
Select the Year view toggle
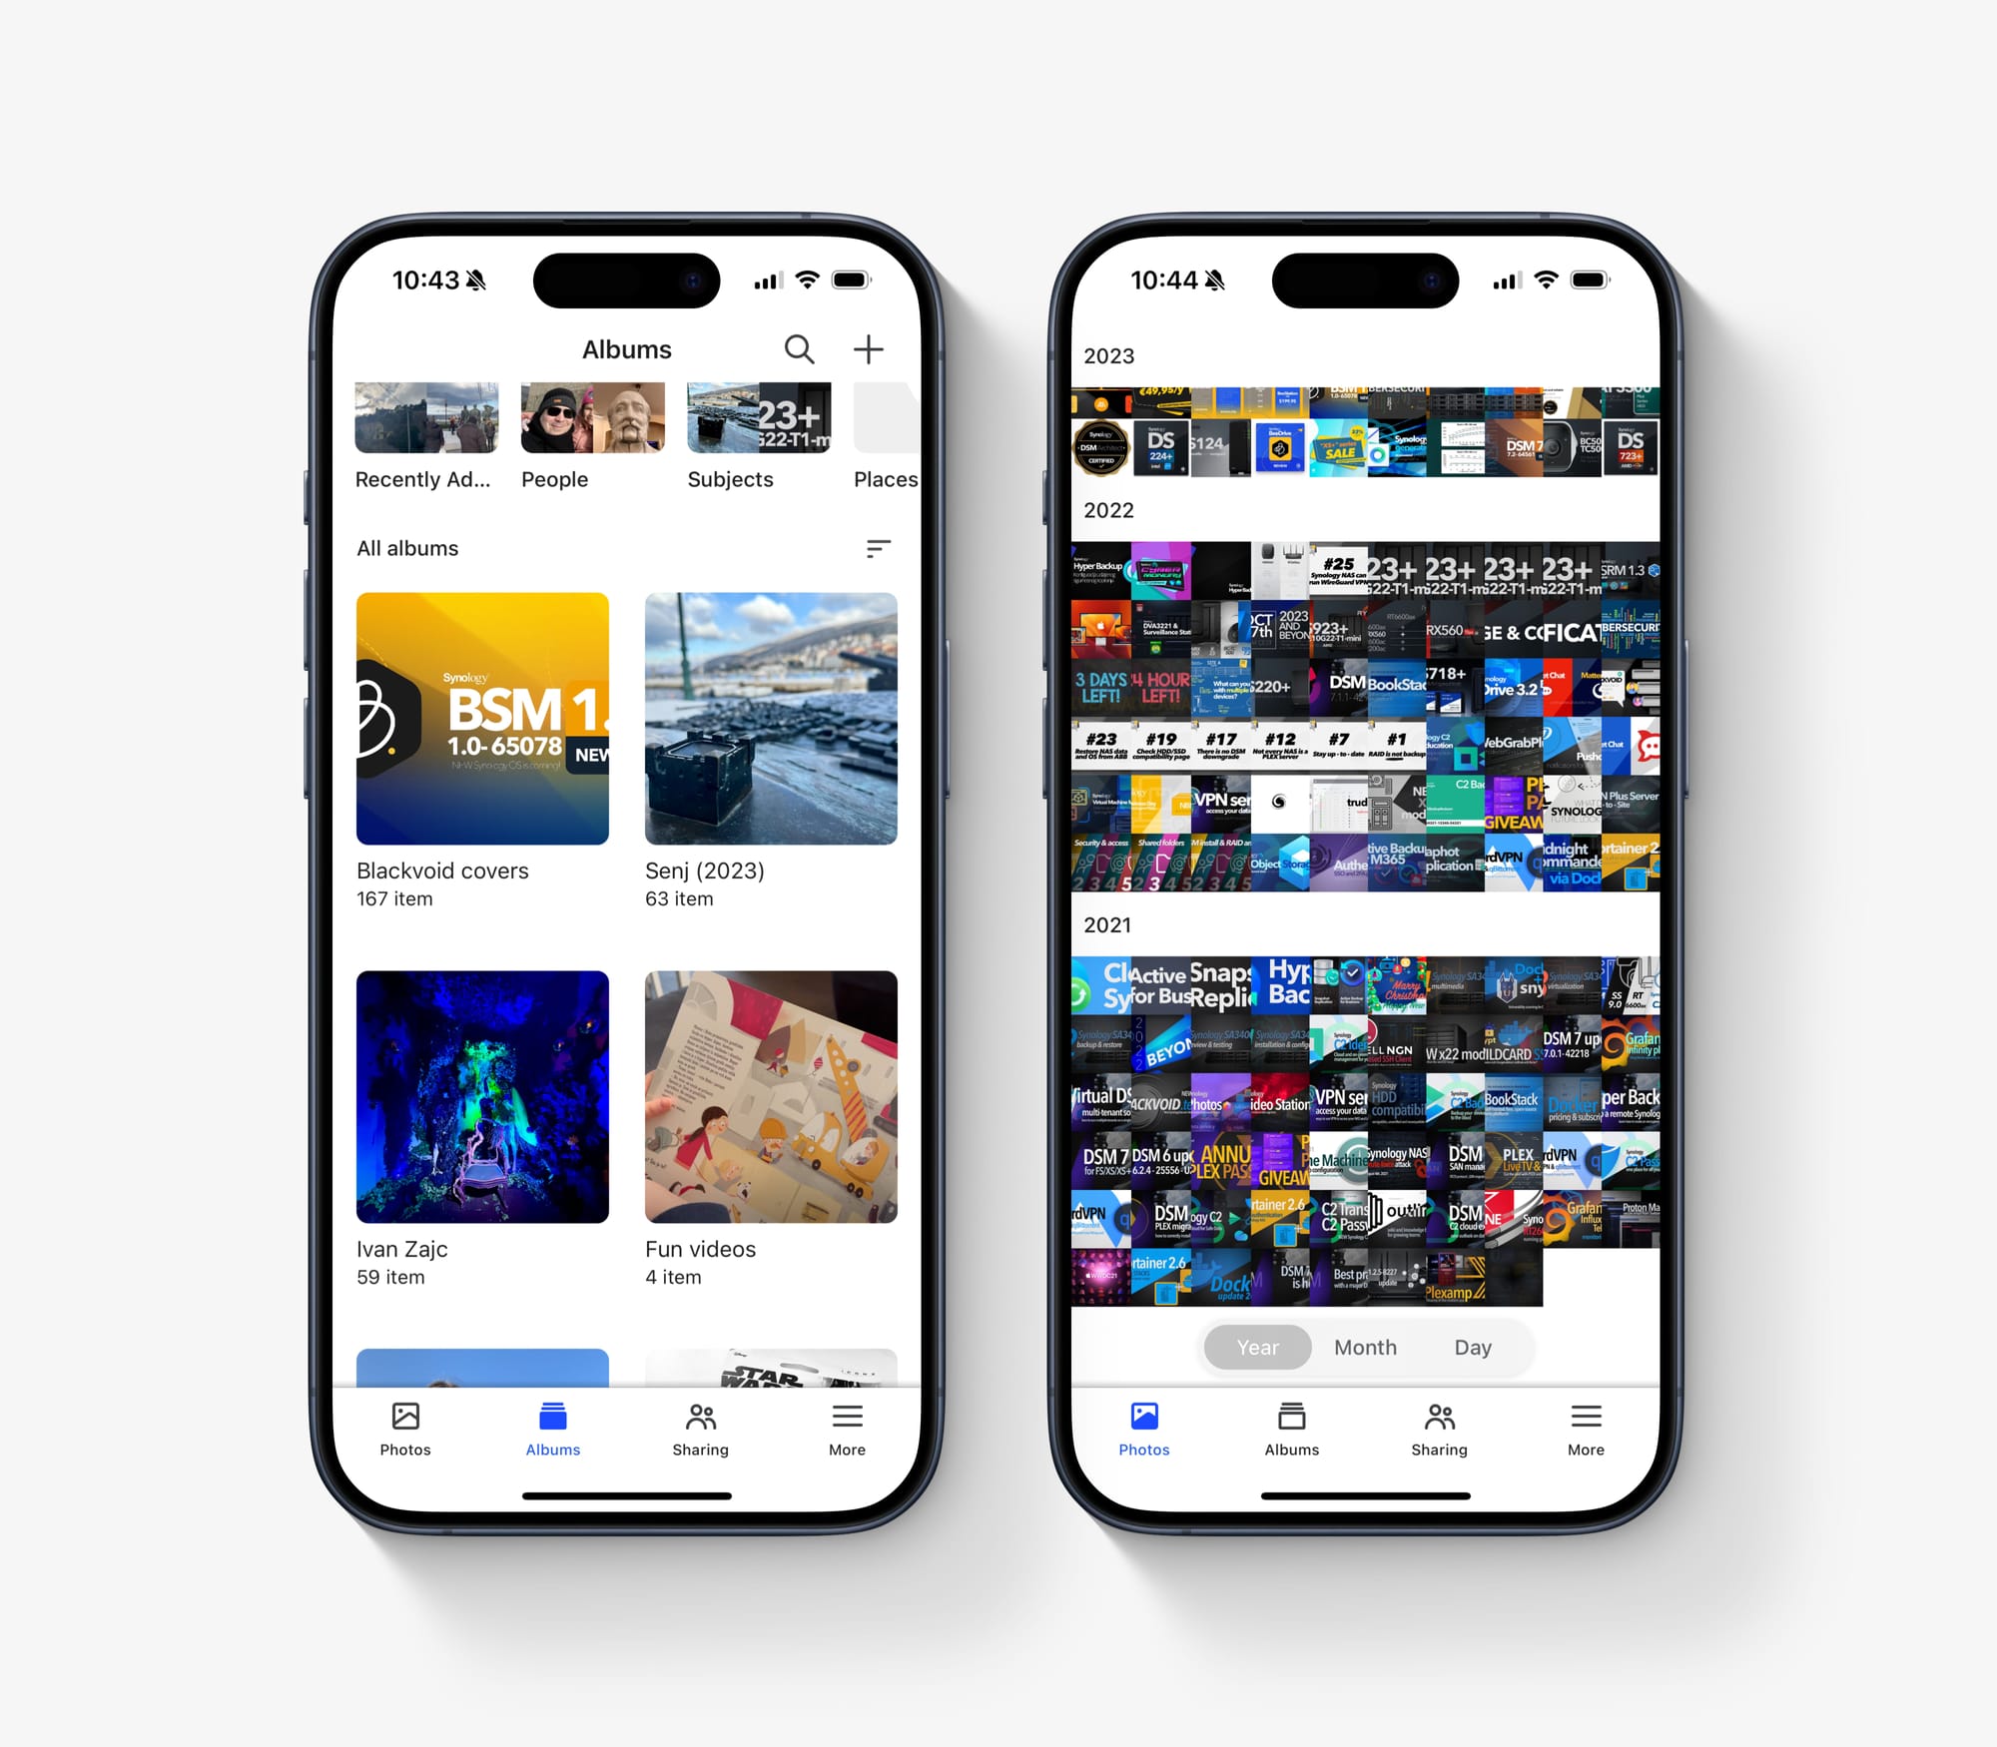coord(1255,1348)
